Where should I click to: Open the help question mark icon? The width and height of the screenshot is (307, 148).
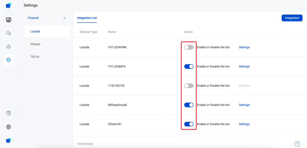tap(8, 113)
